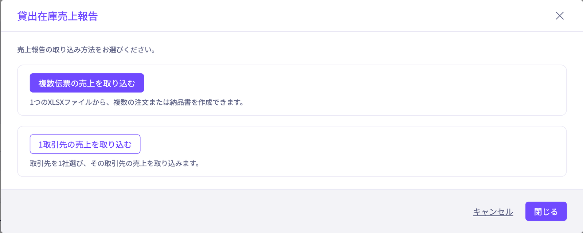Click empty space inside the multi-slip import card
This screenshot has height=233, width=583.
click(364, 88)
